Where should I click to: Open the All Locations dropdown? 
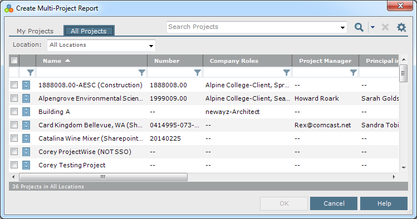coord(101,46)
